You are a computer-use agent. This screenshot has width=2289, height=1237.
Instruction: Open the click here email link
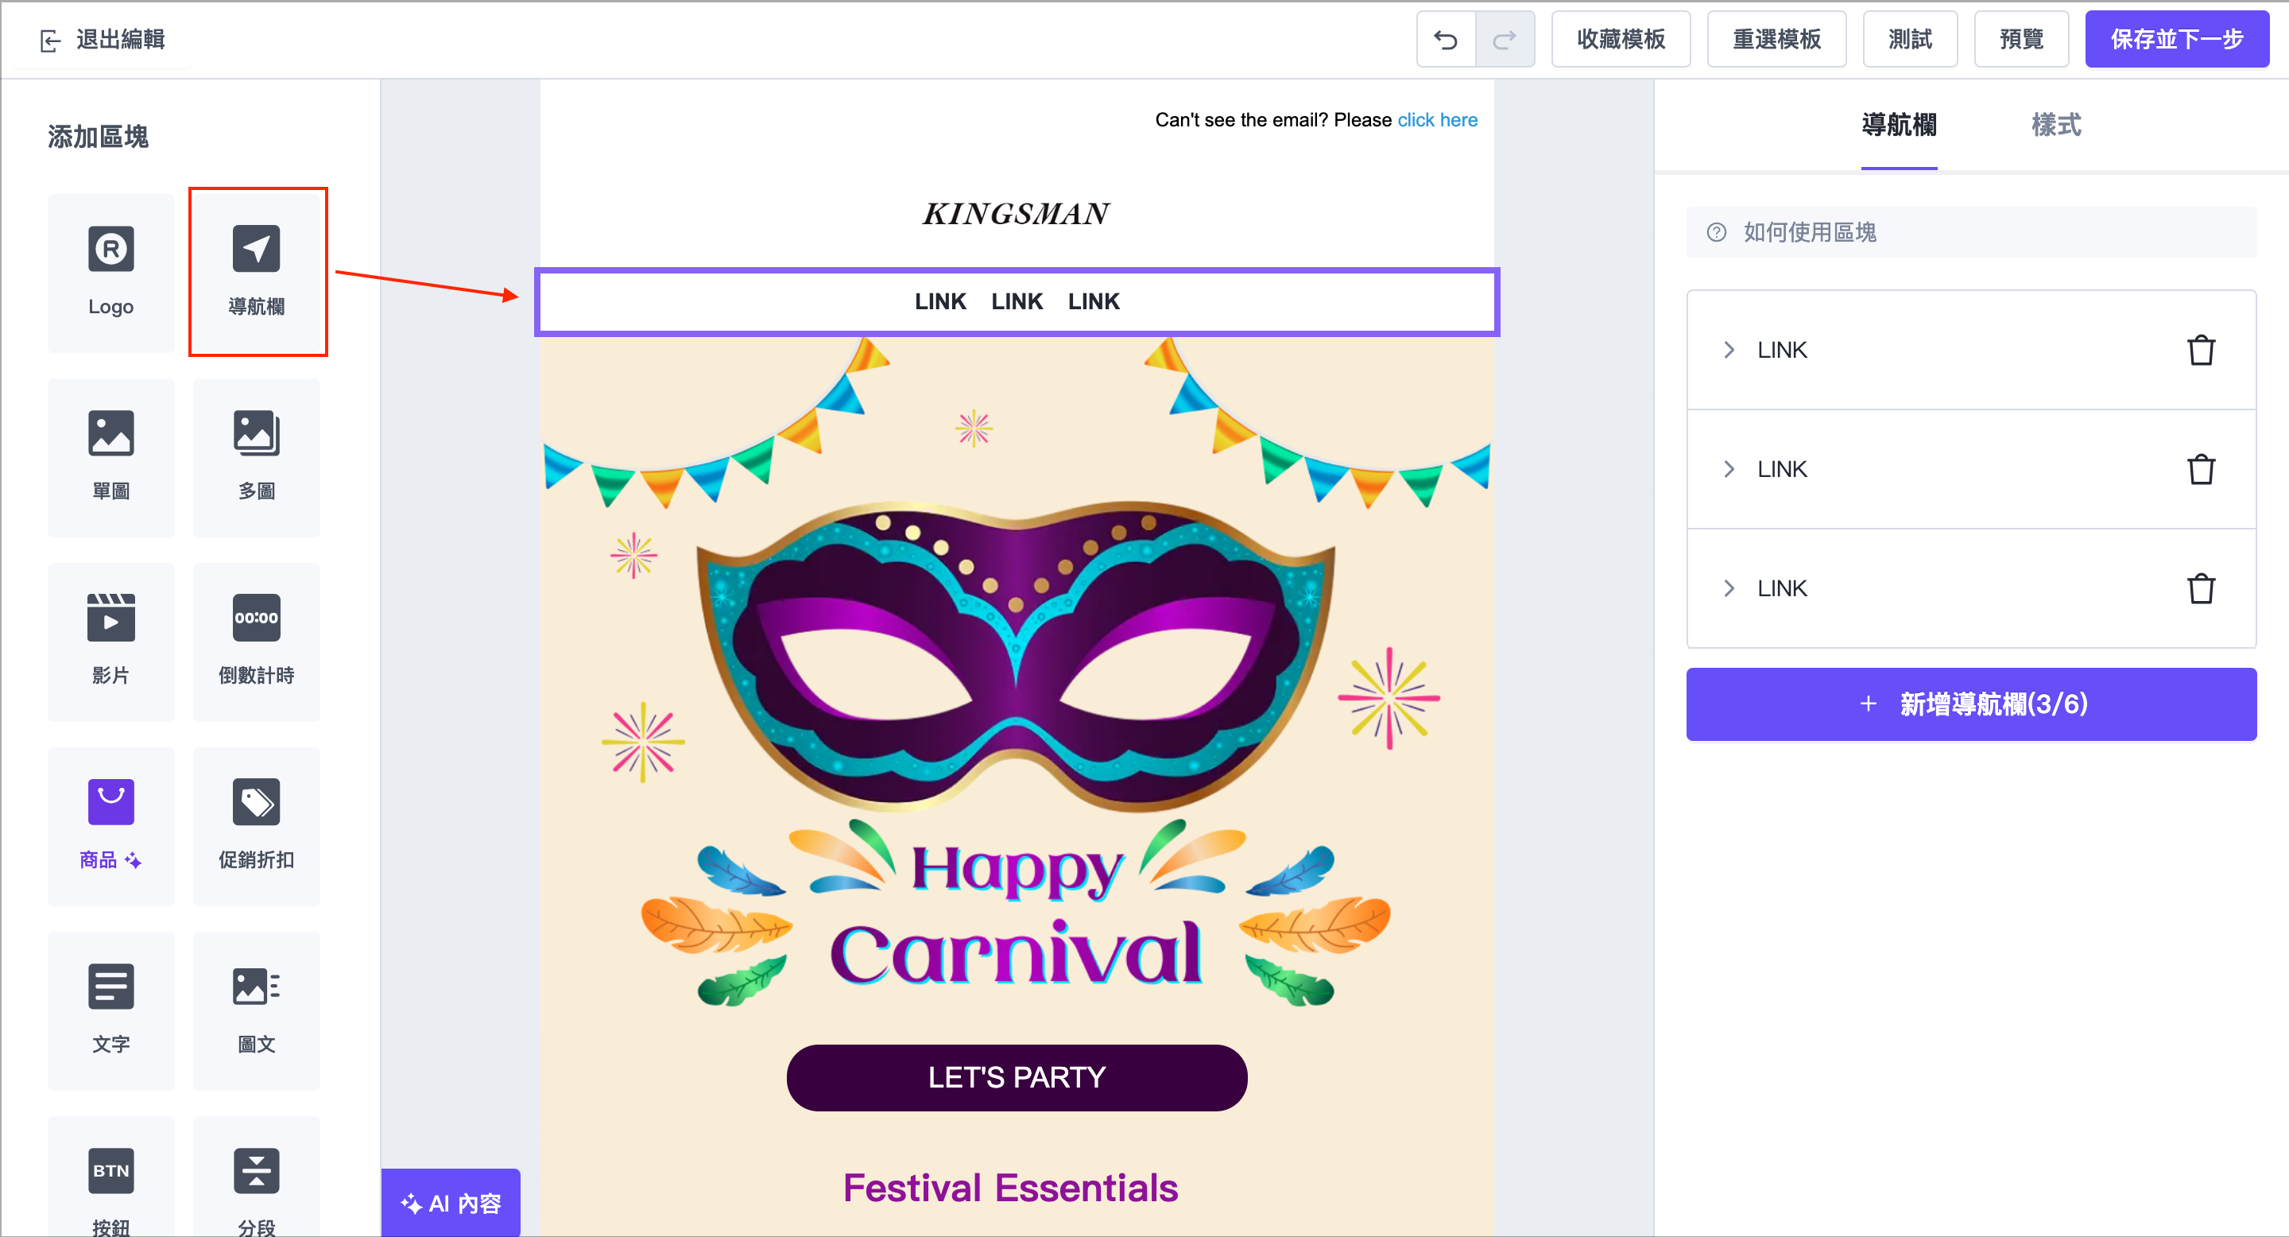1437,120
